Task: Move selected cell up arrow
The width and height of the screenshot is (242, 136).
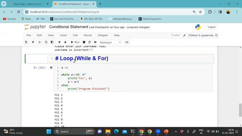Action: pyautogui.click(x=59, y=42)
